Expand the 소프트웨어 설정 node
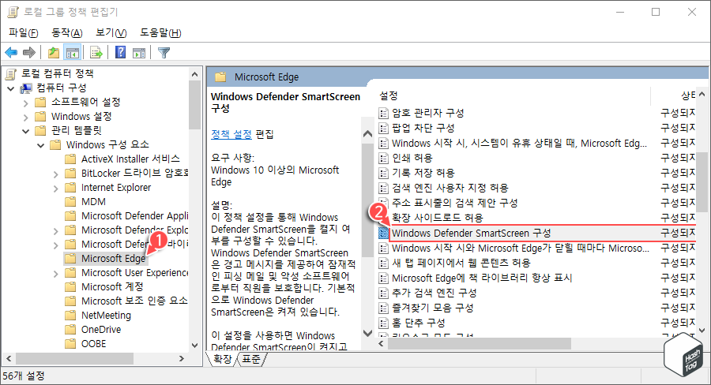 [x=26, y=103]
